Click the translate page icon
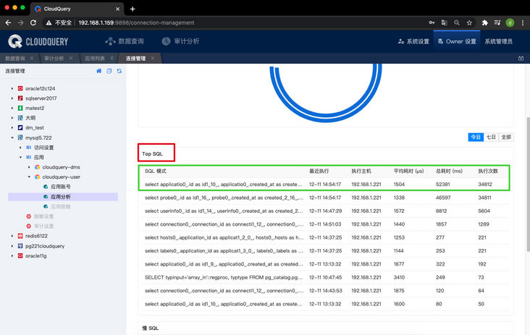Viewport: 530px width, 335px height. [444, 22]
